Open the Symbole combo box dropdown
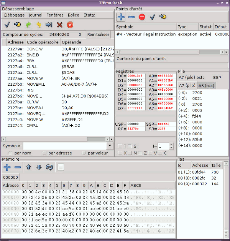230x241 pixels. click(x=110, y=146)
